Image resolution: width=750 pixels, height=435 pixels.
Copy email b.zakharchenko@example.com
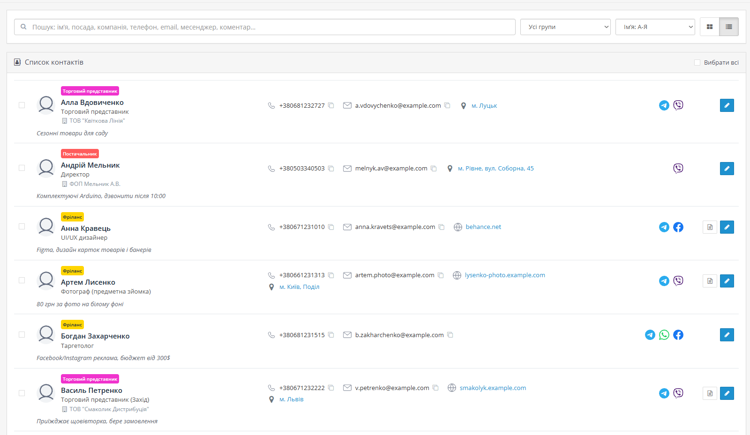[x=450, y=335]
